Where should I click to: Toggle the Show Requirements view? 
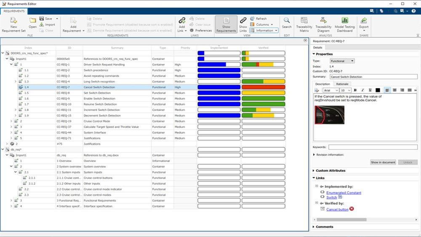tap(226, 21)
